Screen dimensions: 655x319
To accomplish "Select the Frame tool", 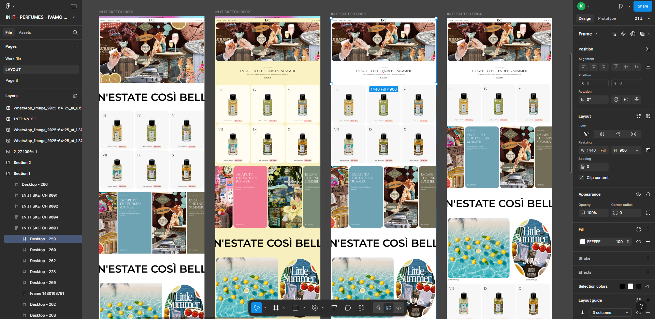I will 276,308.
